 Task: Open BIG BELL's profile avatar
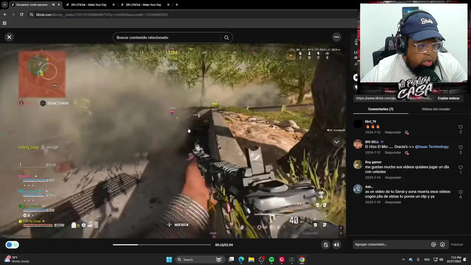point(358,144)
